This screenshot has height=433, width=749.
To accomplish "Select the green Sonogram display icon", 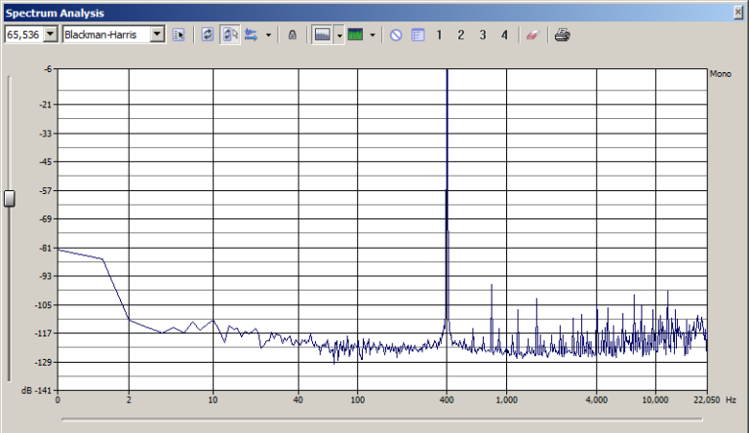I will click(355, 35).
